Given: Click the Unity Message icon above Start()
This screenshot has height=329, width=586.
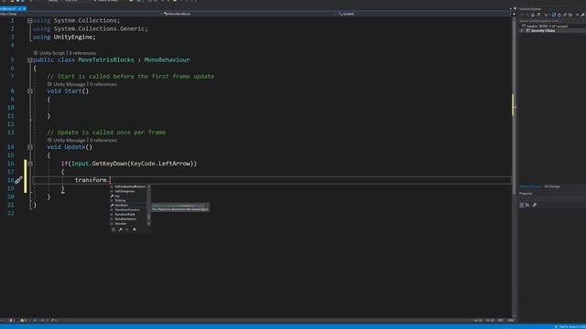Looking at the screenshot, I should pyautogui.click(x=49, y=84).
